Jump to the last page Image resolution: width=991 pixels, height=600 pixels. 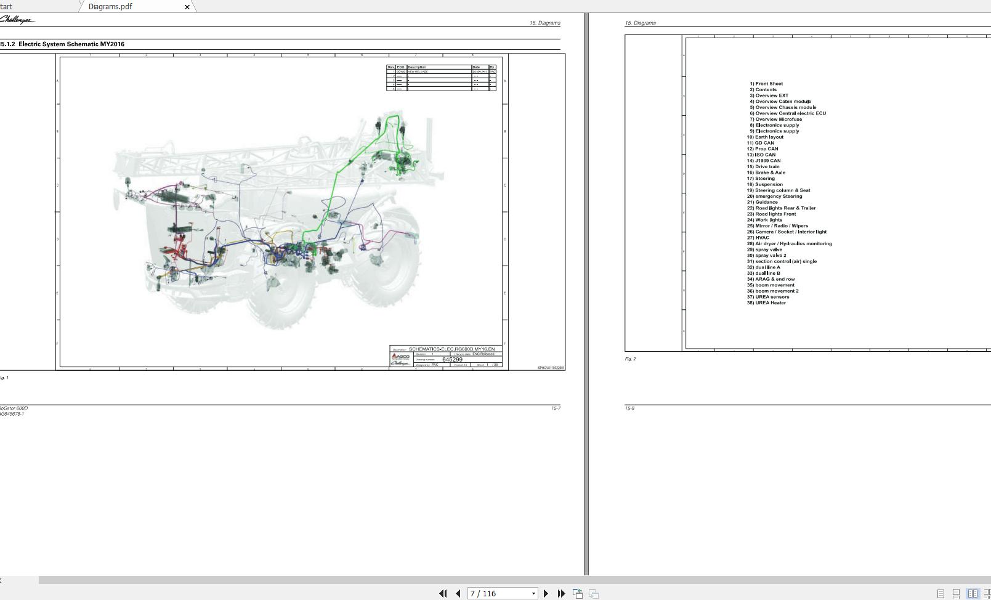[561, 593]
